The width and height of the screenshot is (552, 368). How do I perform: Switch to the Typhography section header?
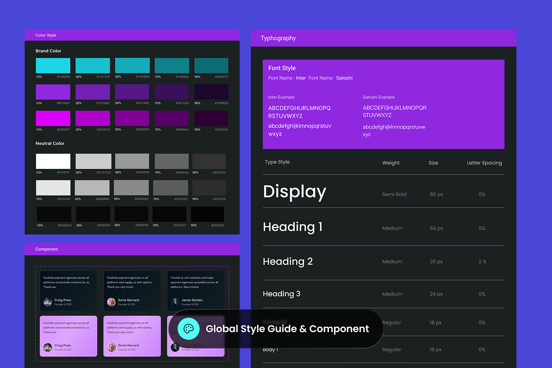[278, 38]
